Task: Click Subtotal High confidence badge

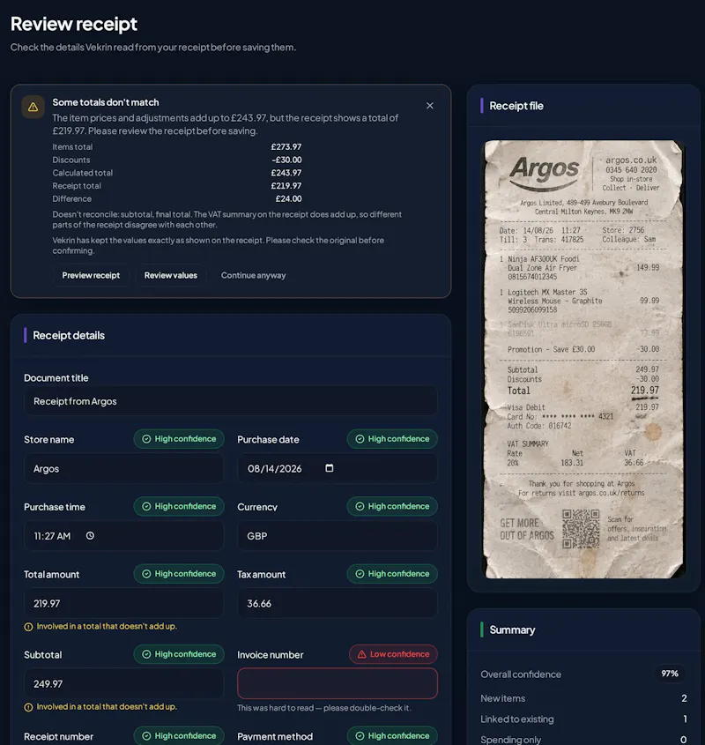Action: pyautogui.click(x=179, y=654)
